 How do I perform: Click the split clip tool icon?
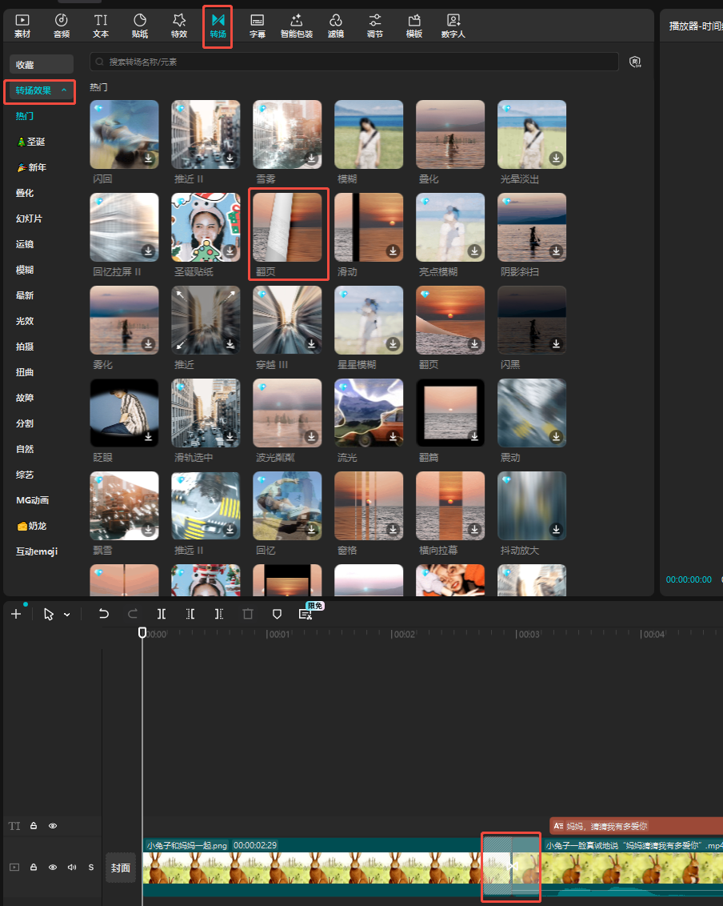pos(162,614)
